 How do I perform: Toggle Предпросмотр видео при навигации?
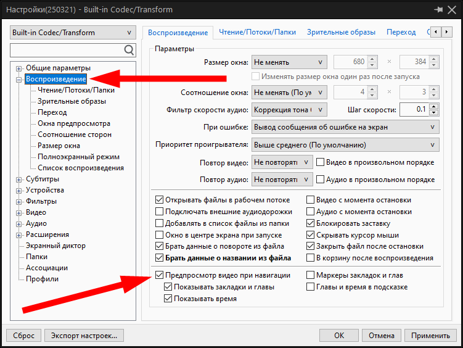160,275
